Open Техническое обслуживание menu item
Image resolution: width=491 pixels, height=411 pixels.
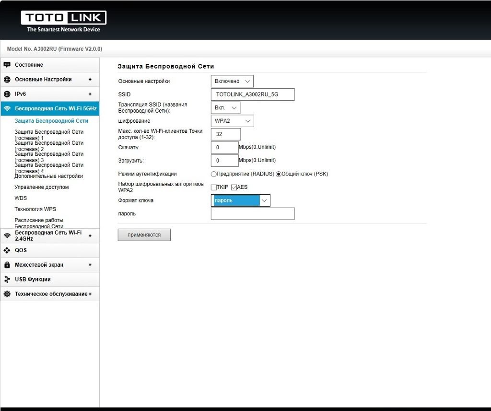pyautogui.click(x=50, y=294)
